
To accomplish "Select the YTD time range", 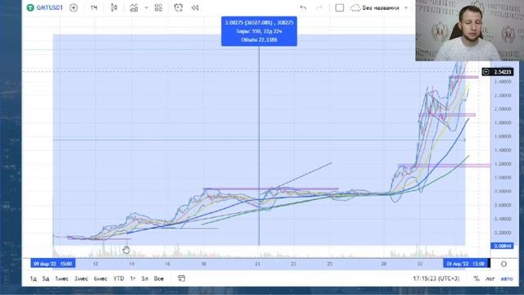I will point(119,279).
